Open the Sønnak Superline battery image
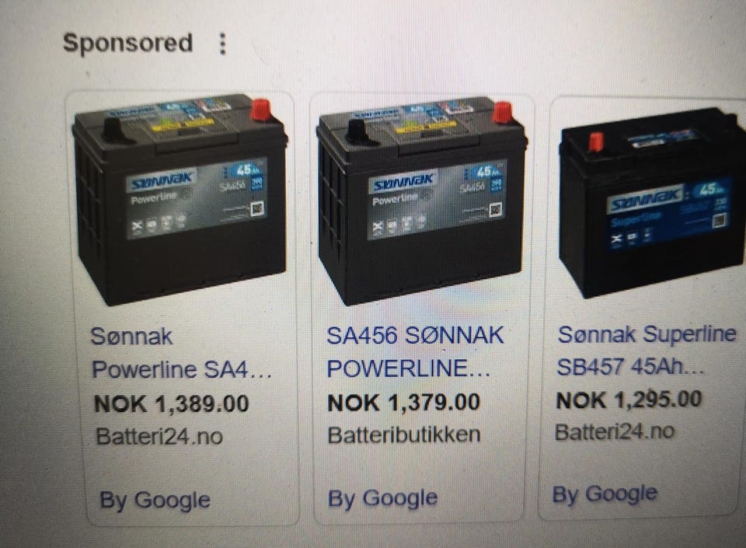 (x=652, y=203)
